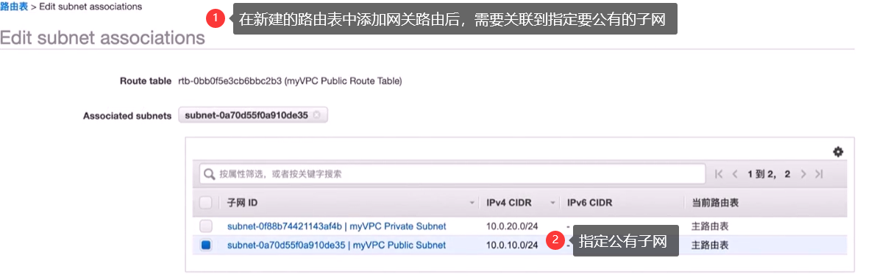Toggle the select-all checkbox in table header
871x280 pixels.
pyautogui.click(x=206, y=203)
